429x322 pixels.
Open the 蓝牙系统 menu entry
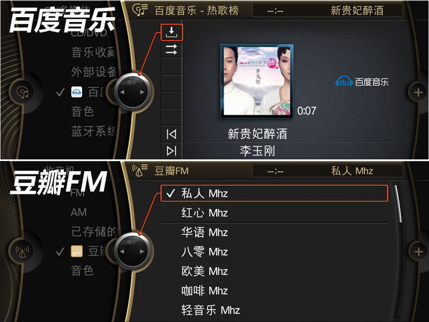coord(93,131)
